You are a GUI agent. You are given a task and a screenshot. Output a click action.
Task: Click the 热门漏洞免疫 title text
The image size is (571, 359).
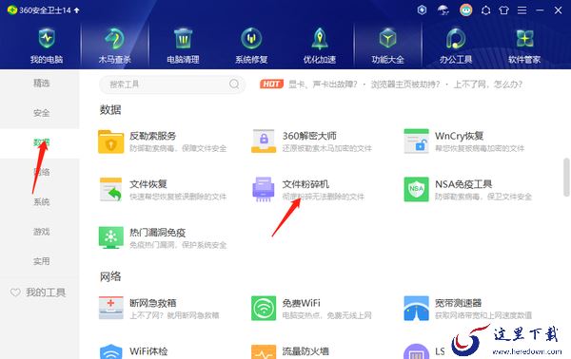pos(158,233)
